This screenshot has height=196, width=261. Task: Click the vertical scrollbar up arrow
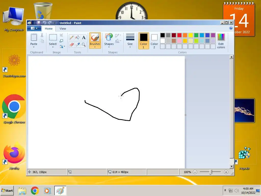point(231,57)
